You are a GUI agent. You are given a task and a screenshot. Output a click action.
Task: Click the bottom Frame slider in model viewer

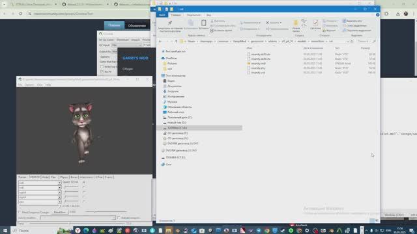77,224
